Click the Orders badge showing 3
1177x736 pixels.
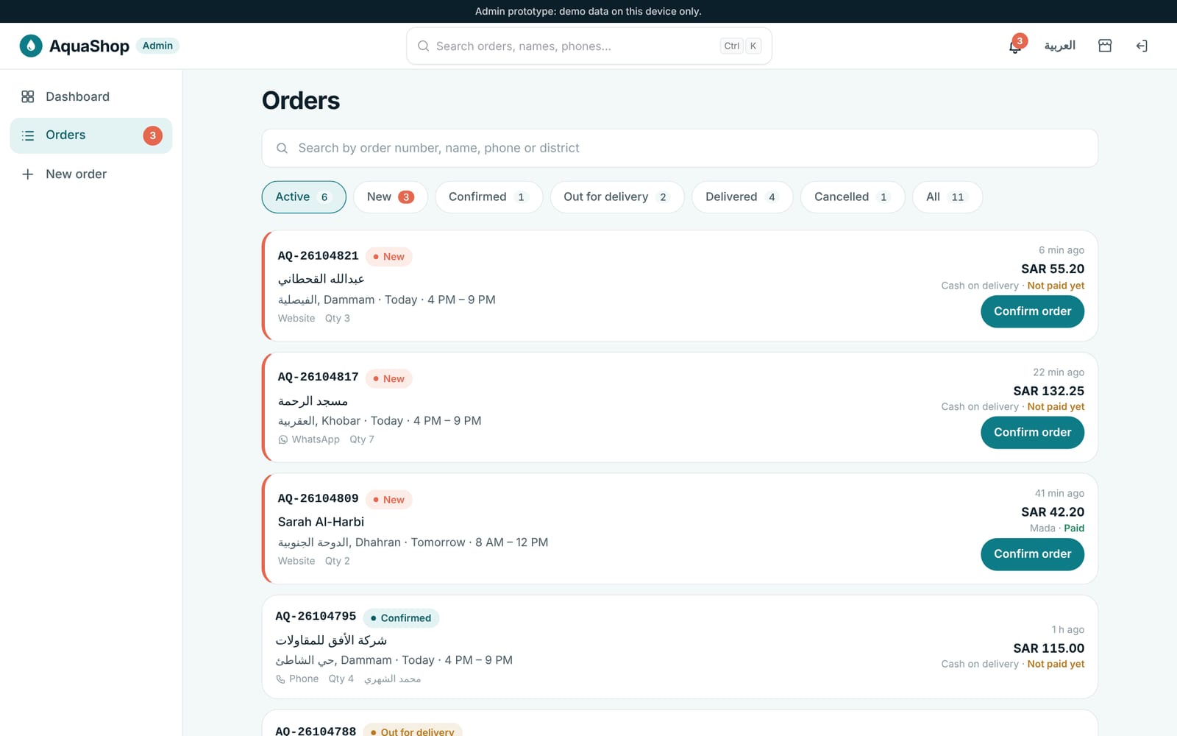[152, 135]
